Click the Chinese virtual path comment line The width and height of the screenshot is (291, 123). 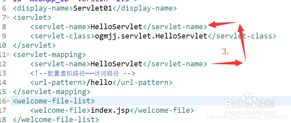point(83,73)
